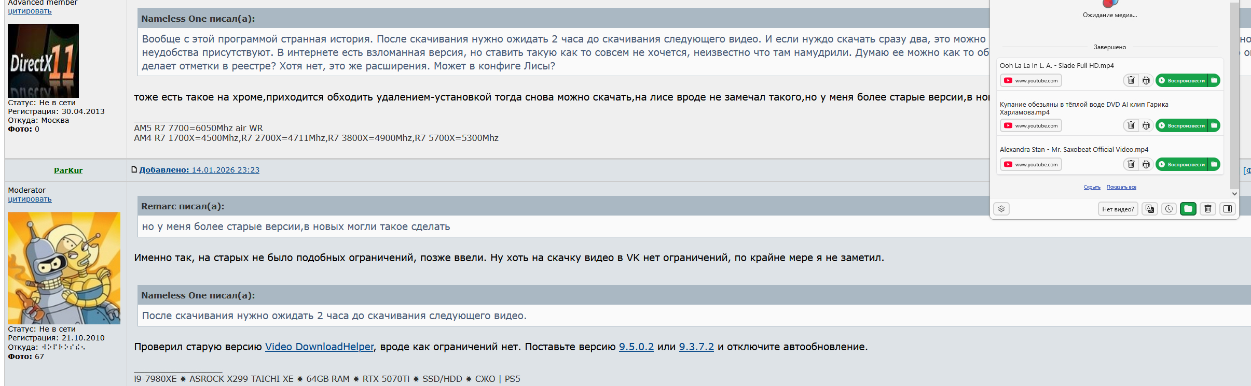1251x386 pixels.
Task: Click bug icon for Купание обезьяны download
Action: pyautogui.click(x=1146, y=125)
